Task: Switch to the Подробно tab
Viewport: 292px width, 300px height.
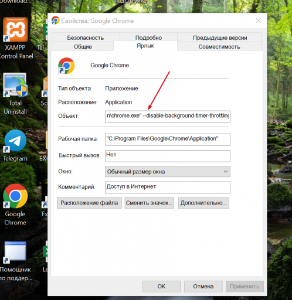Action: point(148,37)
